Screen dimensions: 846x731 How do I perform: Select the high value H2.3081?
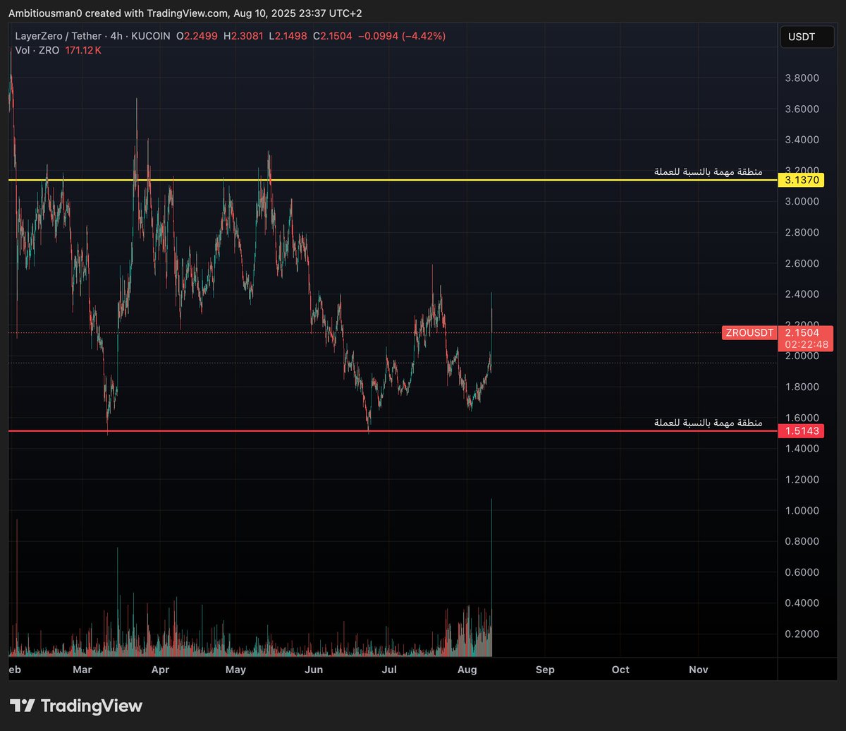coord(244,36)
